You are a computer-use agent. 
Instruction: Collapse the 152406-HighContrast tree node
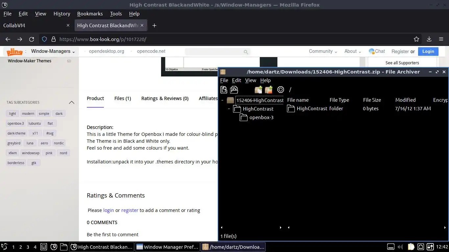click(223, 100)
